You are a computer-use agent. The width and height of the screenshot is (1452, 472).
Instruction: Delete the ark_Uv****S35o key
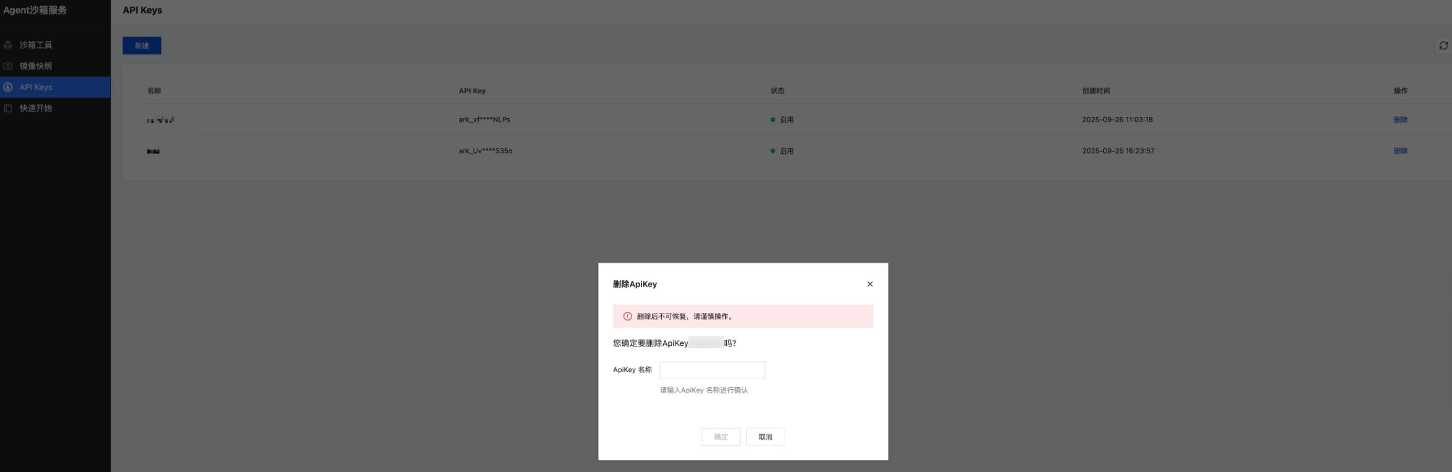point(1401,151)
